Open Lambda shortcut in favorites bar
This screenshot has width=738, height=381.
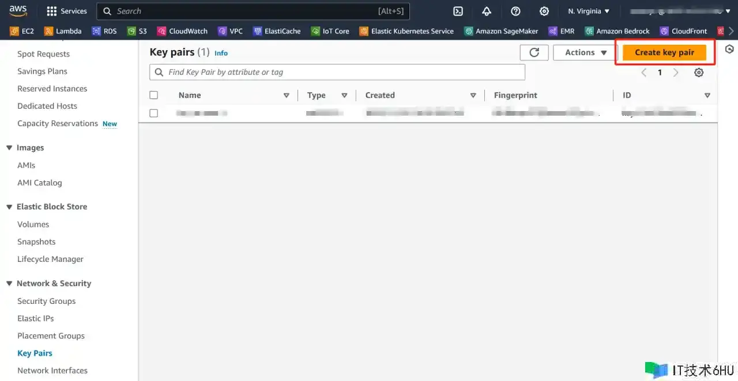tap(63, 31)
